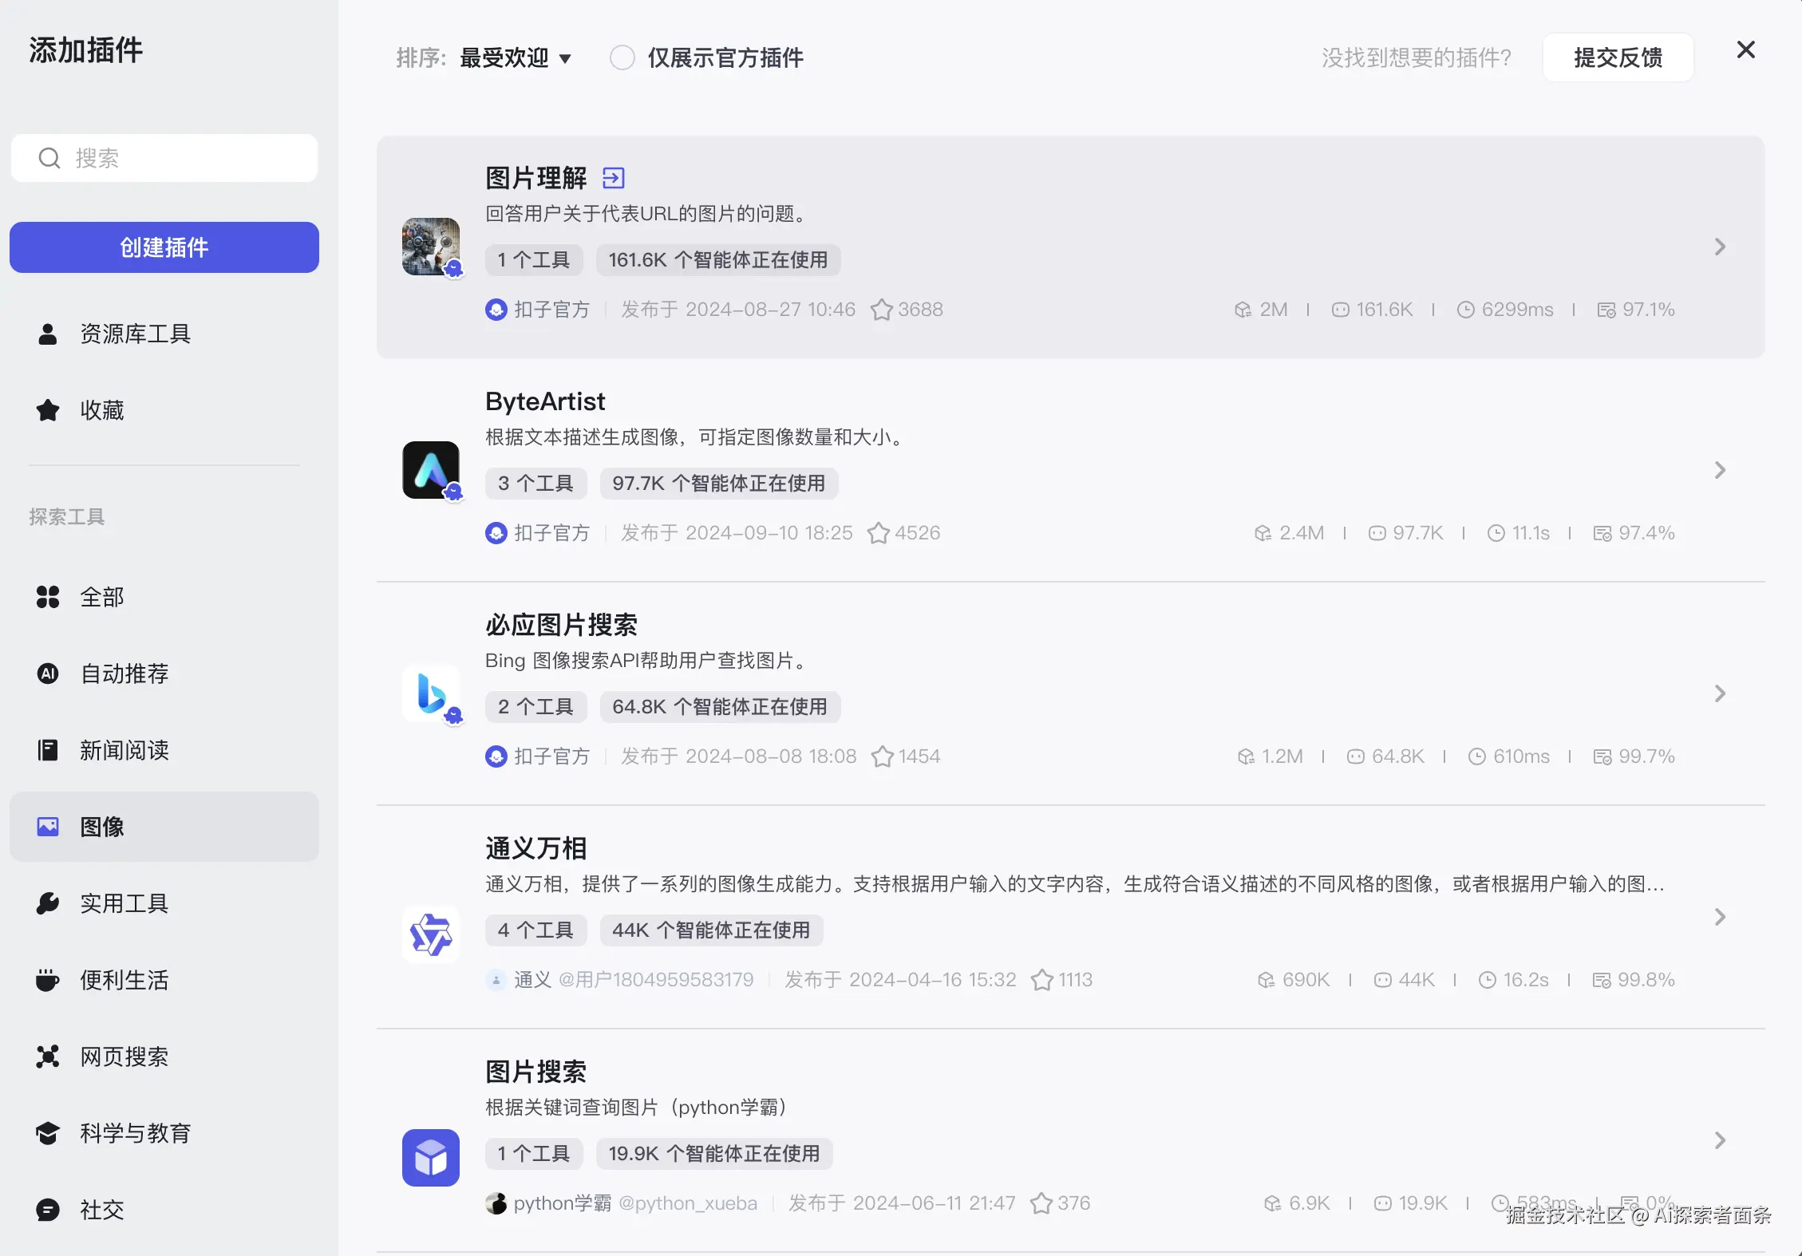This screenshot has width=1802, height=1256.
Task: Select the 自动推荐 category
Action: [x=124, y=673]
